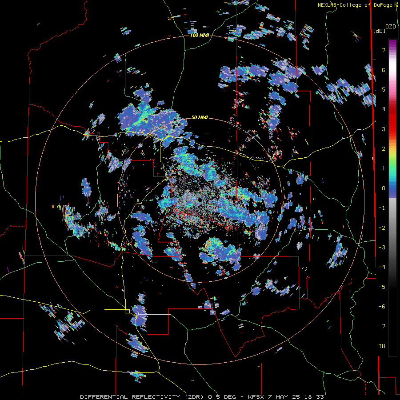Select the -5 value on the color scale
Viewport: 400px width, 400px height.
(382, 287)
